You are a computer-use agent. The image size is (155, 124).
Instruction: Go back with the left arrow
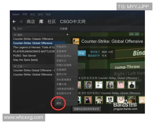(14, 21)
